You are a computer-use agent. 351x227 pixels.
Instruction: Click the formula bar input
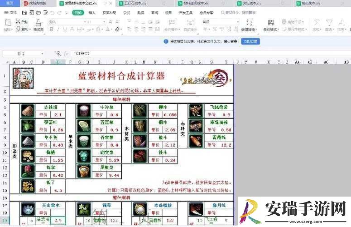(211, 54)
